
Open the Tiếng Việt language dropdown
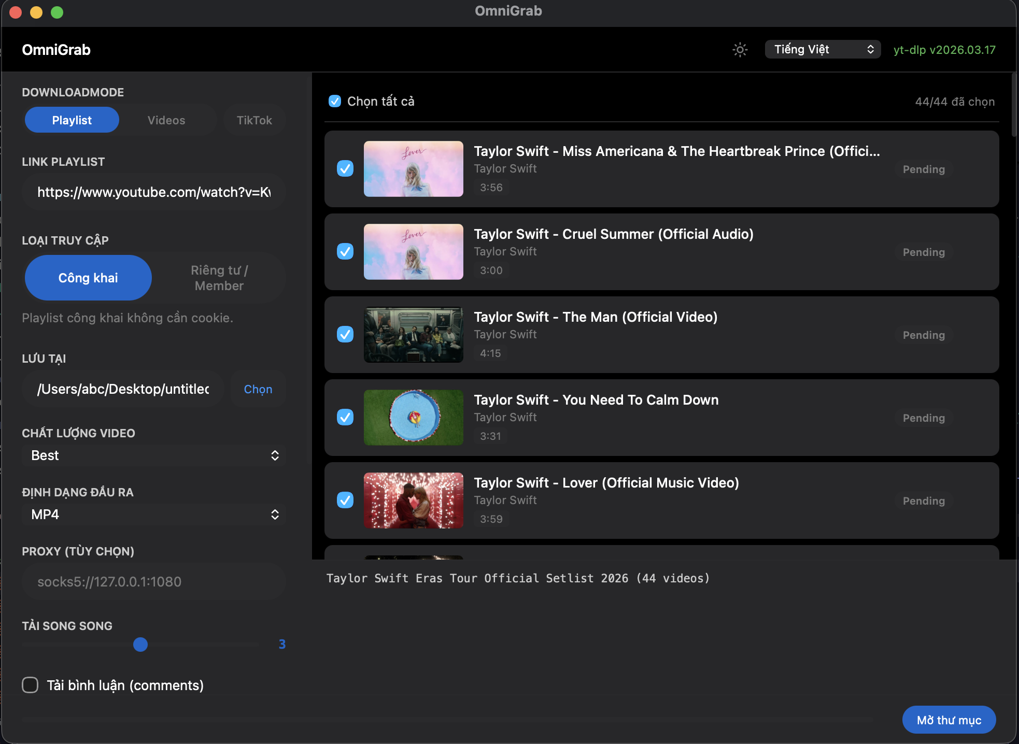click(823, 49)
